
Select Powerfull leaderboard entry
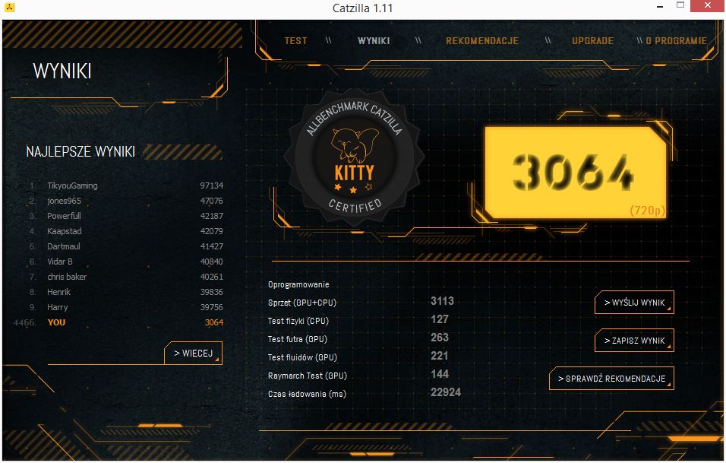(125, 216)
